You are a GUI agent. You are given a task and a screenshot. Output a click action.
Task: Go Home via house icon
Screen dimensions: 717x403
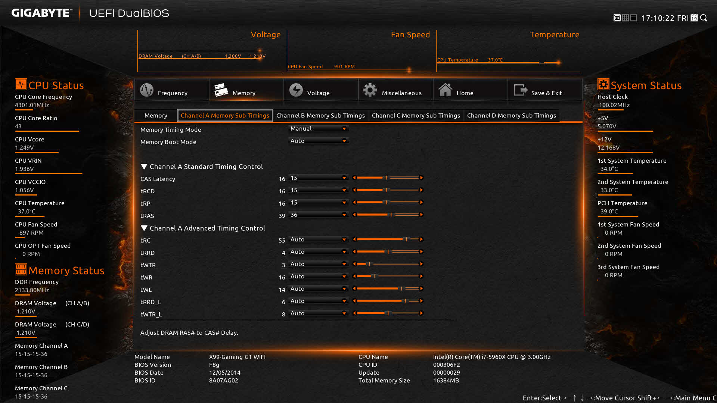445,90
